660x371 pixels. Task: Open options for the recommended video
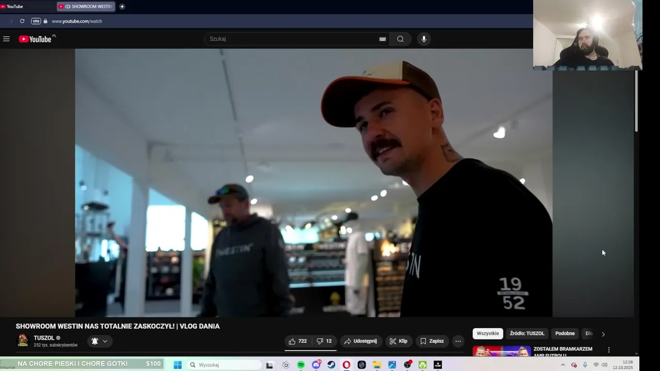pos(608,350)
